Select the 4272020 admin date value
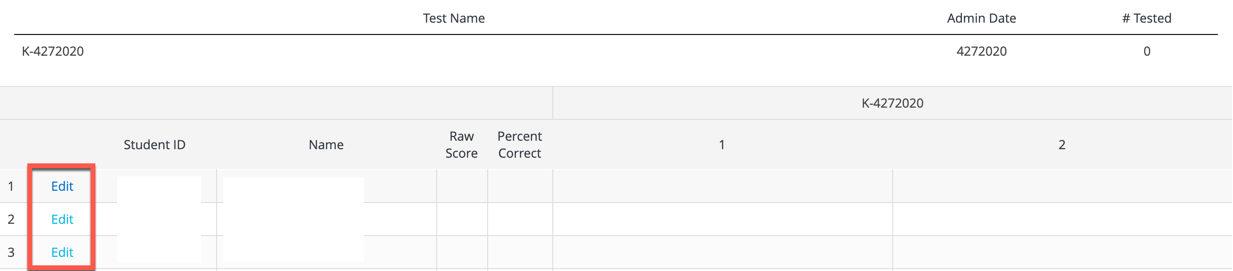The height and width of the screenshot is (271, 1233). click(982, 51)
